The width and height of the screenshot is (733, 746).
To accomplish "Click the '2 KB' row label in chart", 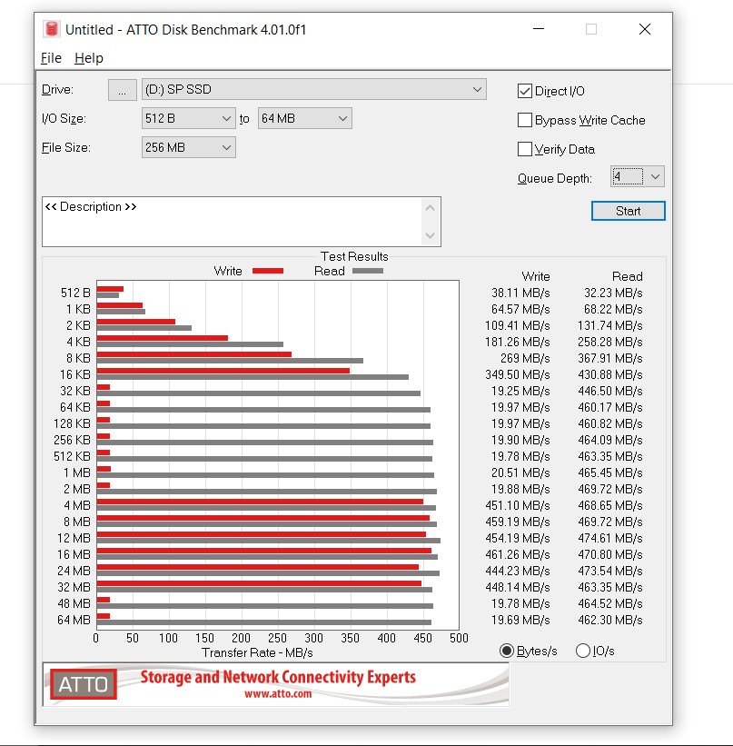I will [78, 325].
